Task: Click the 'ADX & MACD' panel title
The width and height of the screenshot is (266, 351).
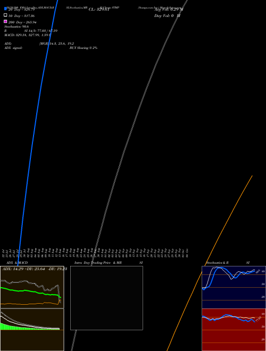Action: tap(17, 263)
